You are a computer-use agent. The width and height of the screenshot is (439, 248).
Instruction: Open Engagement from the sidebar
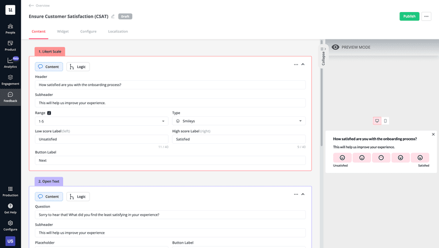[10, 80]
